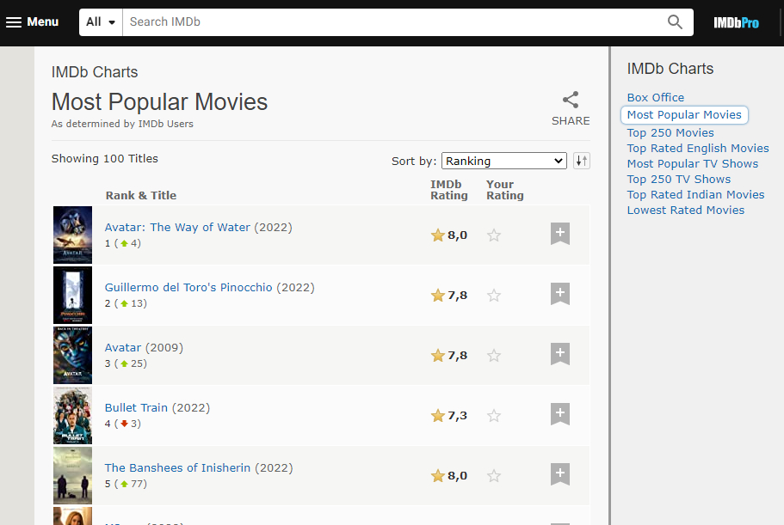Add The Banshees of Inisherin to watchlist
The image size is (784, 525).
click(x=560, y=474)
